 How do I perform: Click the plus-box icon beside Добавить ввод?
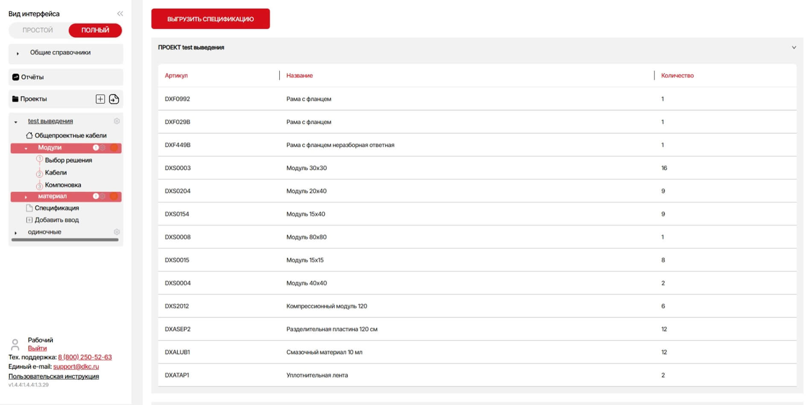pos(29,220)
